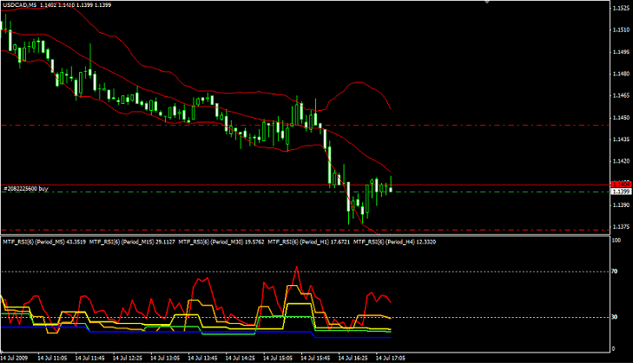Click the 14 Jul 15:45 time label
Screen dimensions: 633x363
coord(315,358)
